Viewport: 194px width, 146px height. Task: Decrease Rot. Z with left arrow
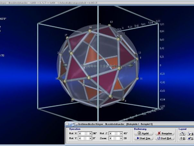(110, 133)
